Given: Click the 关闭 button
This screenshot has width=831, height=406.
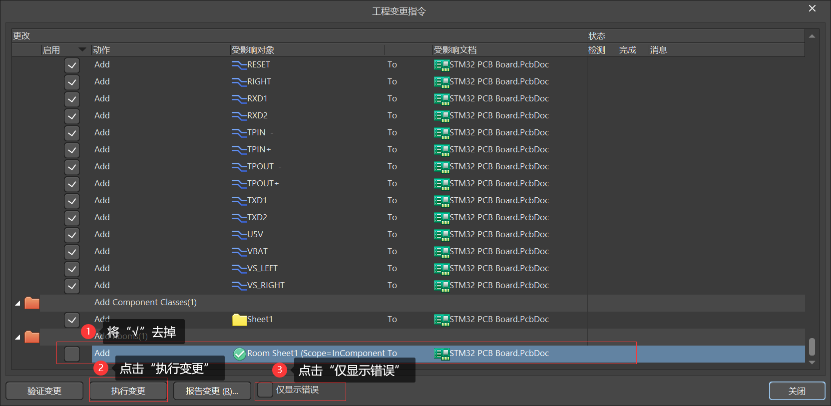Looking at the screenshot, I should 797,391.
